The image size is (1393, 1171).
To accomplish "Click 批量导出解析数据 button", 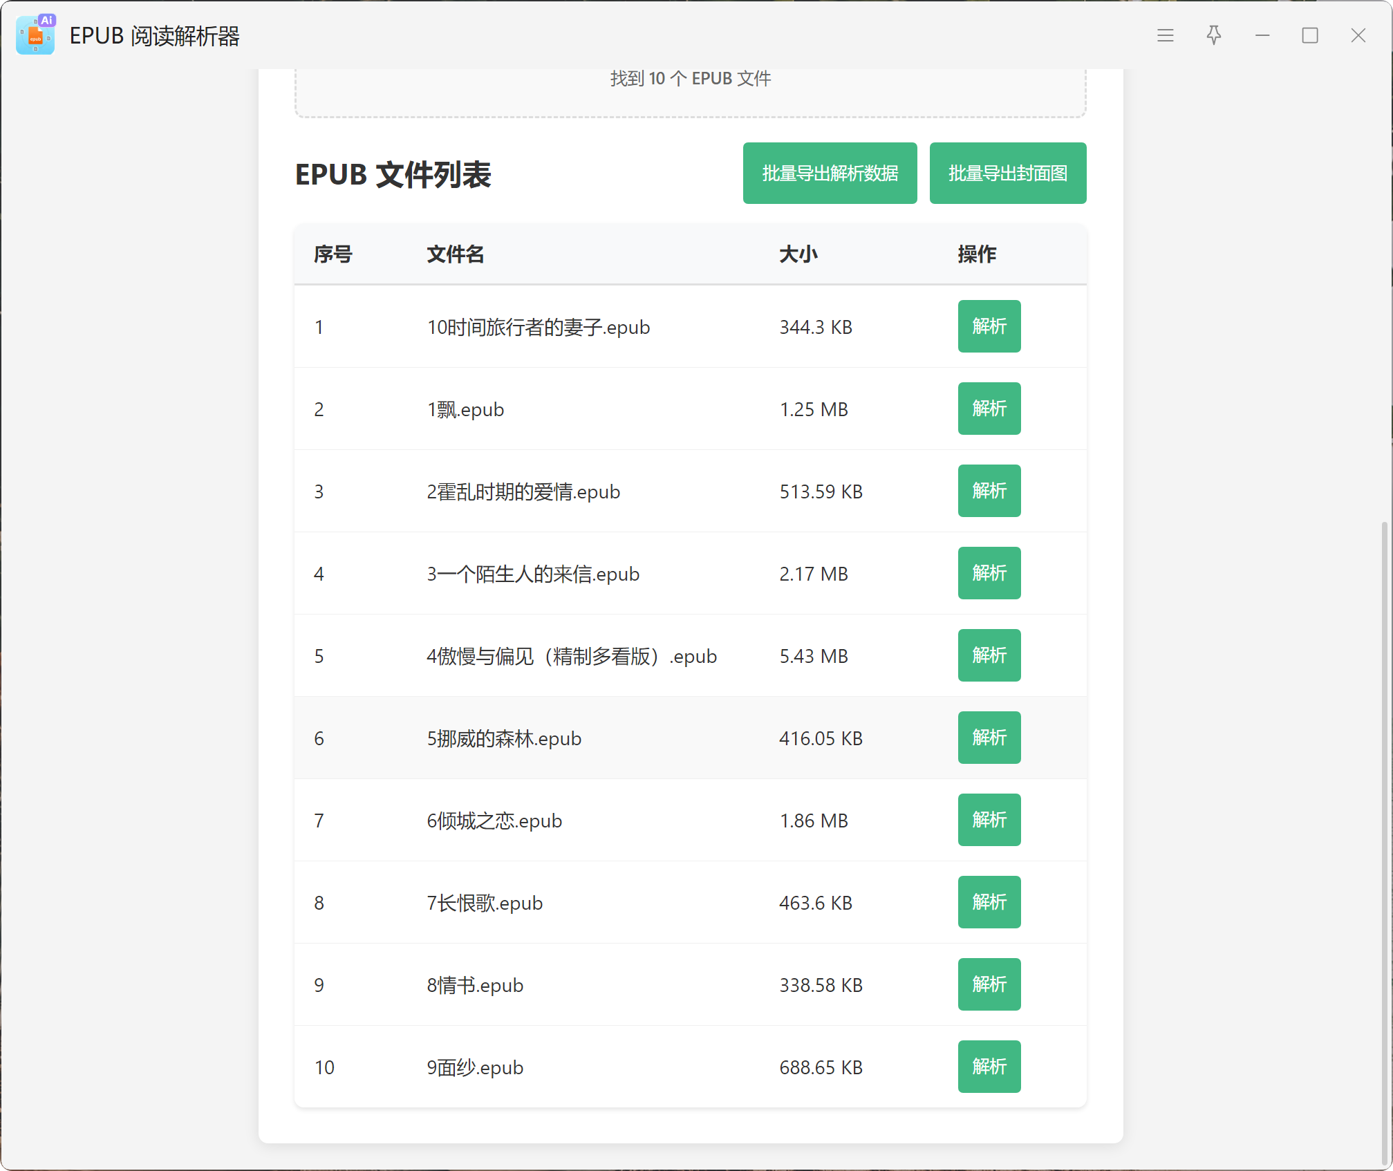I will pyautogui.click(x=830, y=173).
